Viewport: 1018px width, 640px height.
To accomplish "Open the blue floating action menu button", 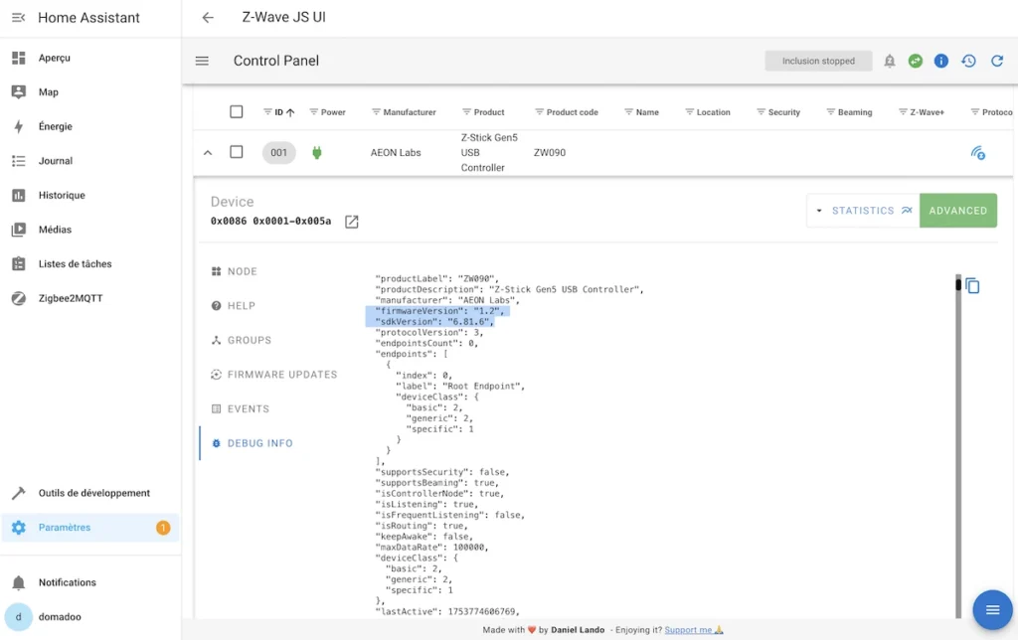I will 992,610.
